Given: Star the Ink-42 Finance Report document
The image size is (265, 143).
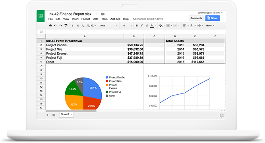Looking at the screenshot, I should click(97, 14).
